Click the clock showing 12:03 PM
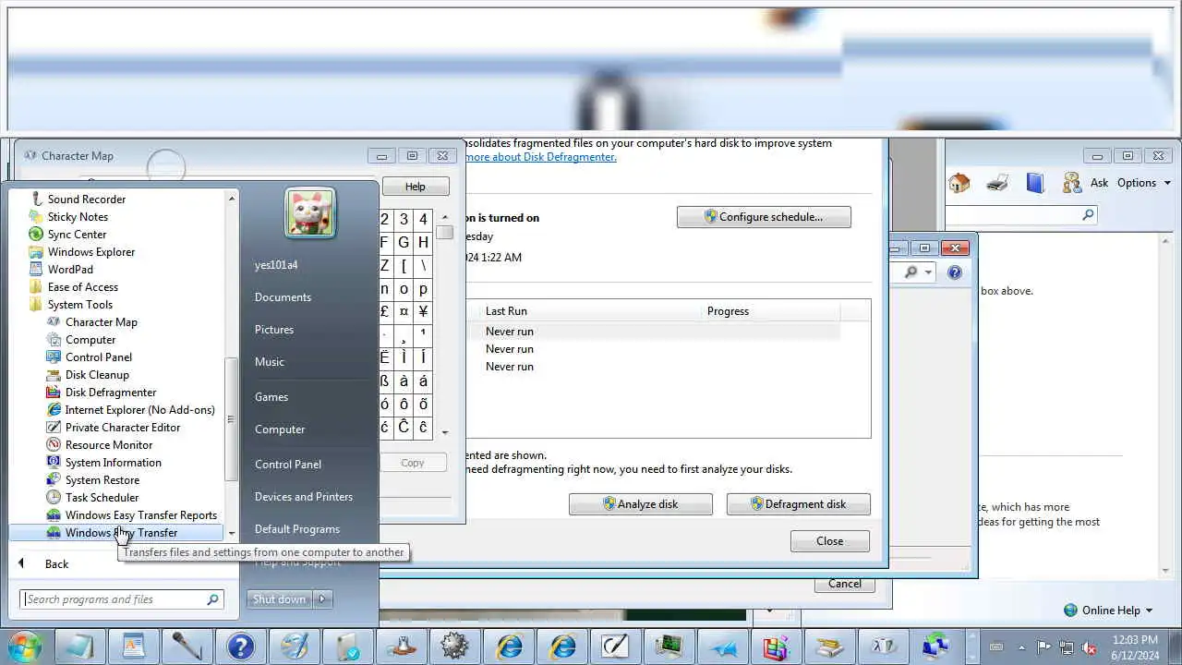The image size is (1182, 665). tap(1136, 639)
